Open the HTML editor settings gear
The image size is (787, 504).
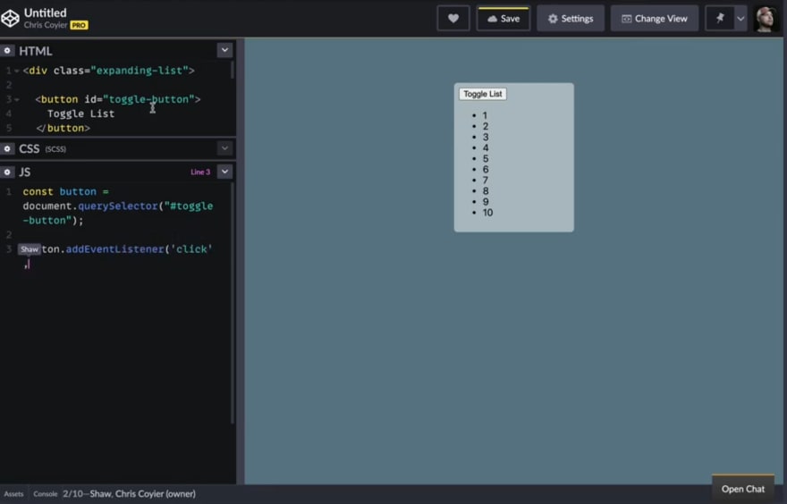pos(7,51)
